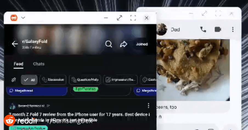Select the All filter chip

coord(29,80)
